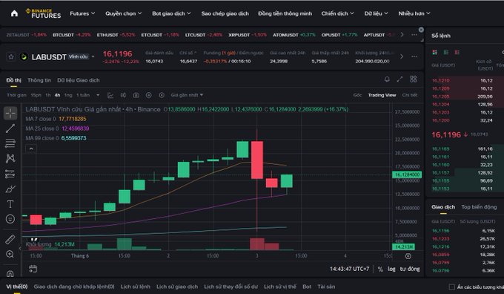Screen dimensions: 504x294
Task: Select the trend line drawing tool
Action: pos(10,128)
